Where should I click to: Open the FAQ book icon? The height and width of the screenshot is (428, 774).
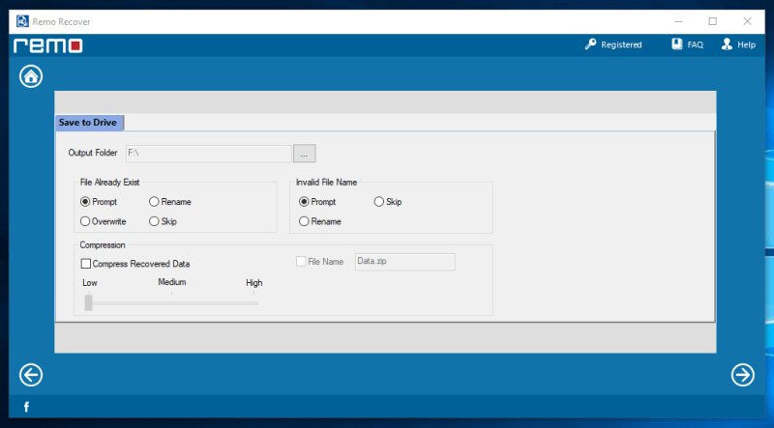(677, 44)
